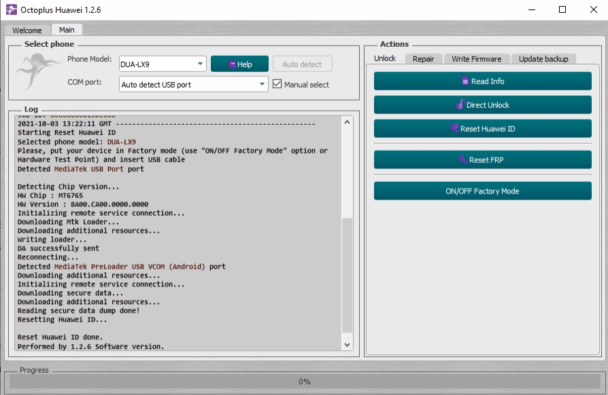
Task: Click log line 'Reconnecting...'
Action: click(48, 257)
